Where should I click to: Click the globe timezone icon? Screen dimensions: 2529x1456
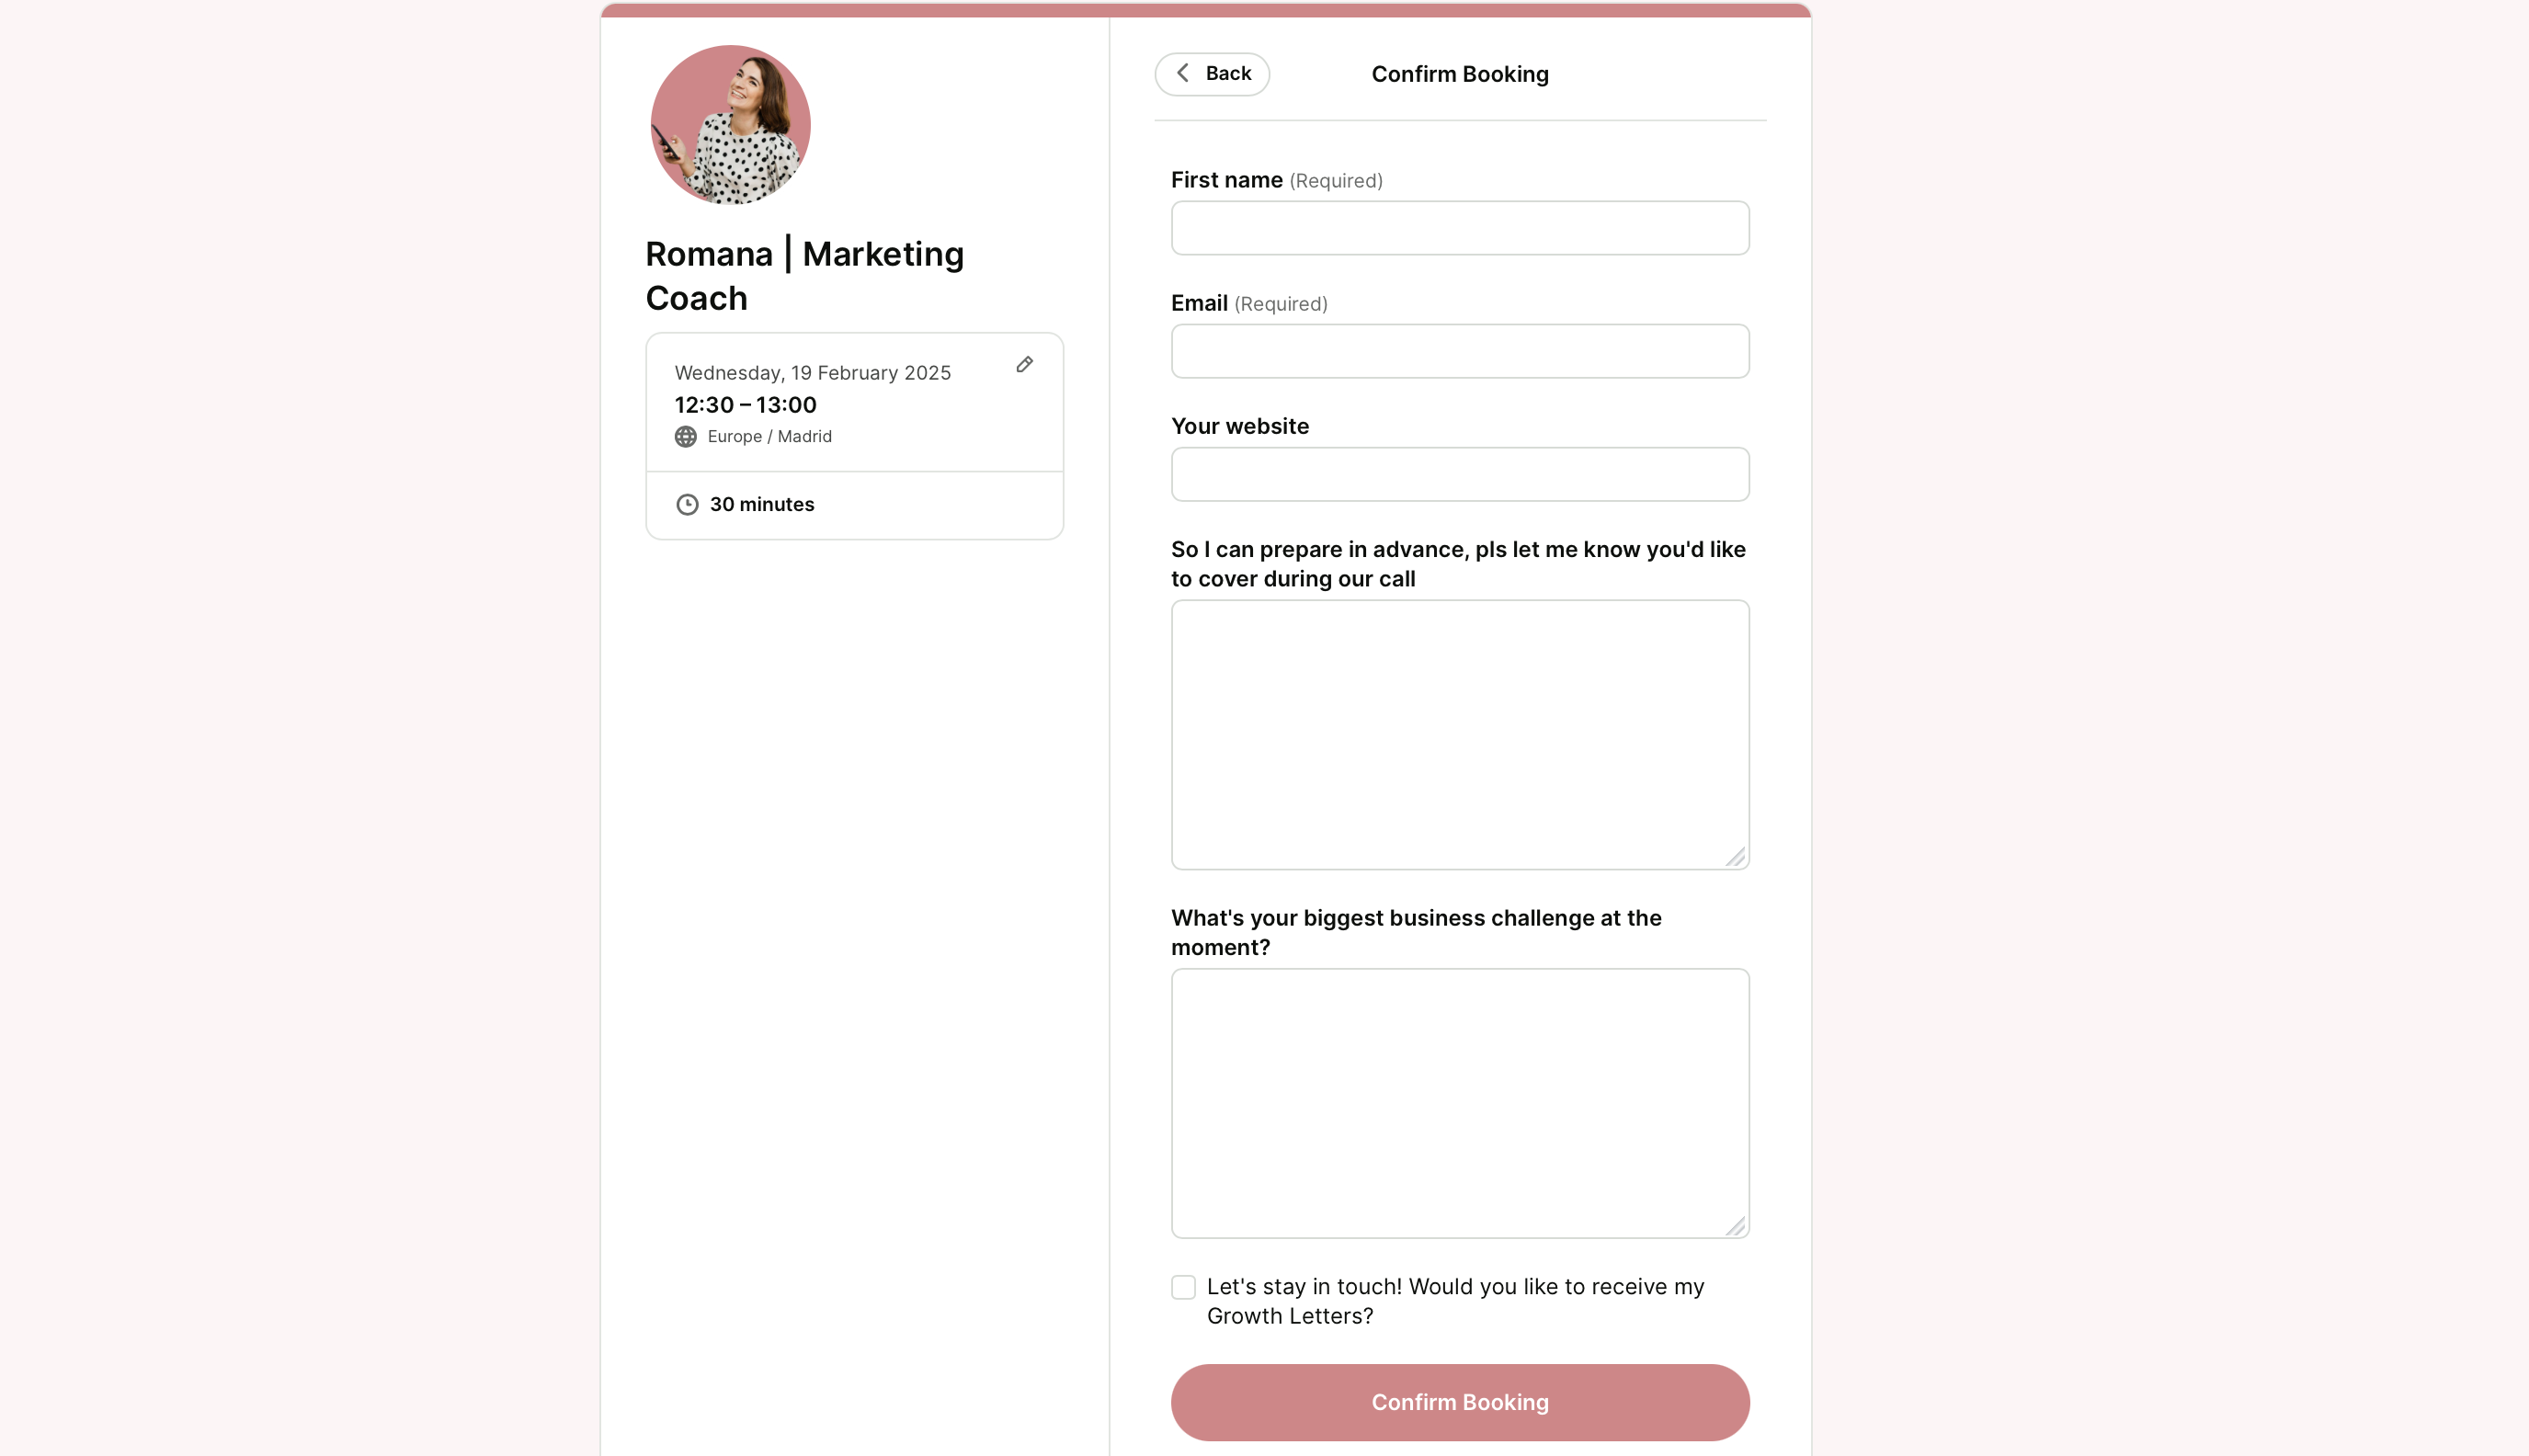pyautogui.click(x=686, y=436)
